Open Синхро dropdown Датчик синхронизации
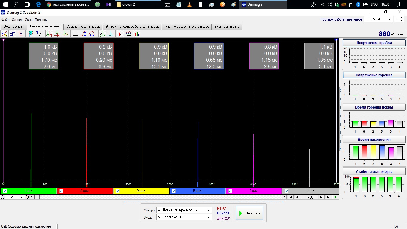 (184, 210)
